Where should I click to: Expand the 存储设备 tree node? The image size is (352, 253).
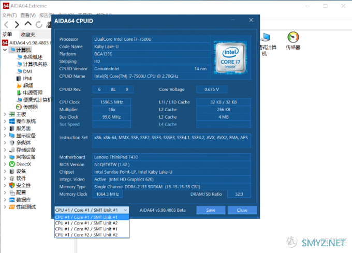(x=5, y=150)
